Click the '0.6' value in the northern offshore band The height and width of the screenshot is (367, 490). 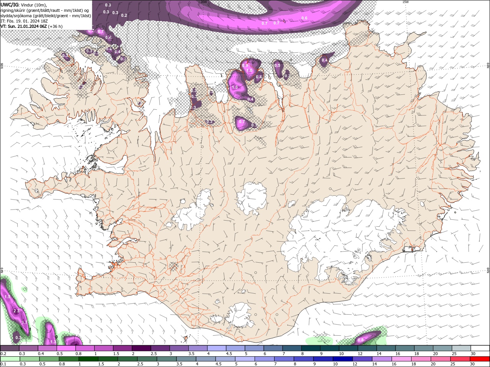point(304,18)
